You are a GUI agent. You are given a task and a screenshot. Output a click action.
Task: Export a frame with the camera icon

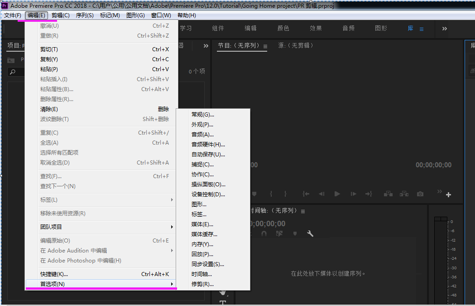coord(420,194)
